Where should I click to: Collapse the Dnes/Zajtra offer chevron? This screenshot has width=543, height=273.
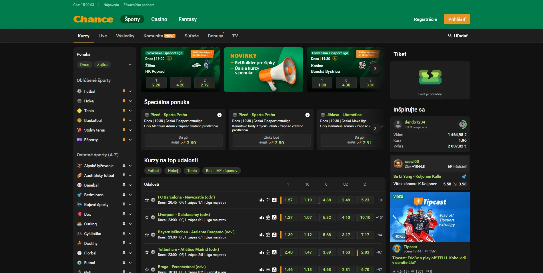tap(130, 64)
